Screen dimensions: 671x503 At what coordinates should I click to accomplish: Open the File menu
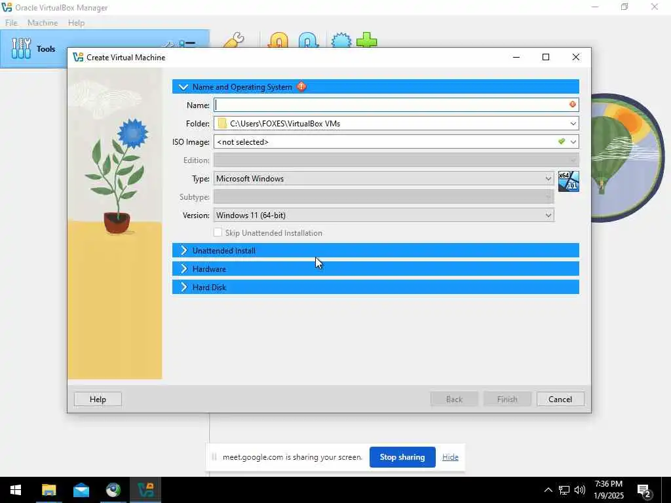(11, 23)
